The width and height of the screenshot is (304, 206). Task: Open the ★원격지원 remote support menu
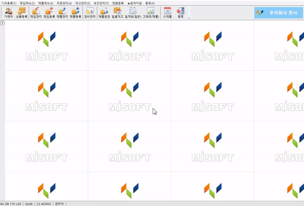135,3
